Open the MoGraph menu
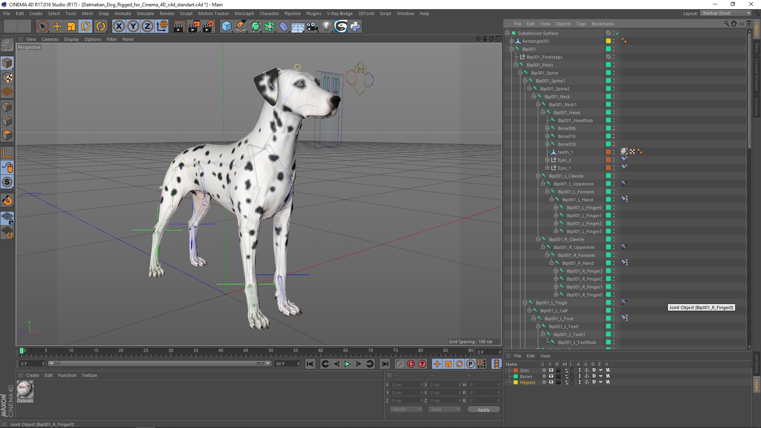This screenshot has width=761, height=428. (x=244, y=13)
